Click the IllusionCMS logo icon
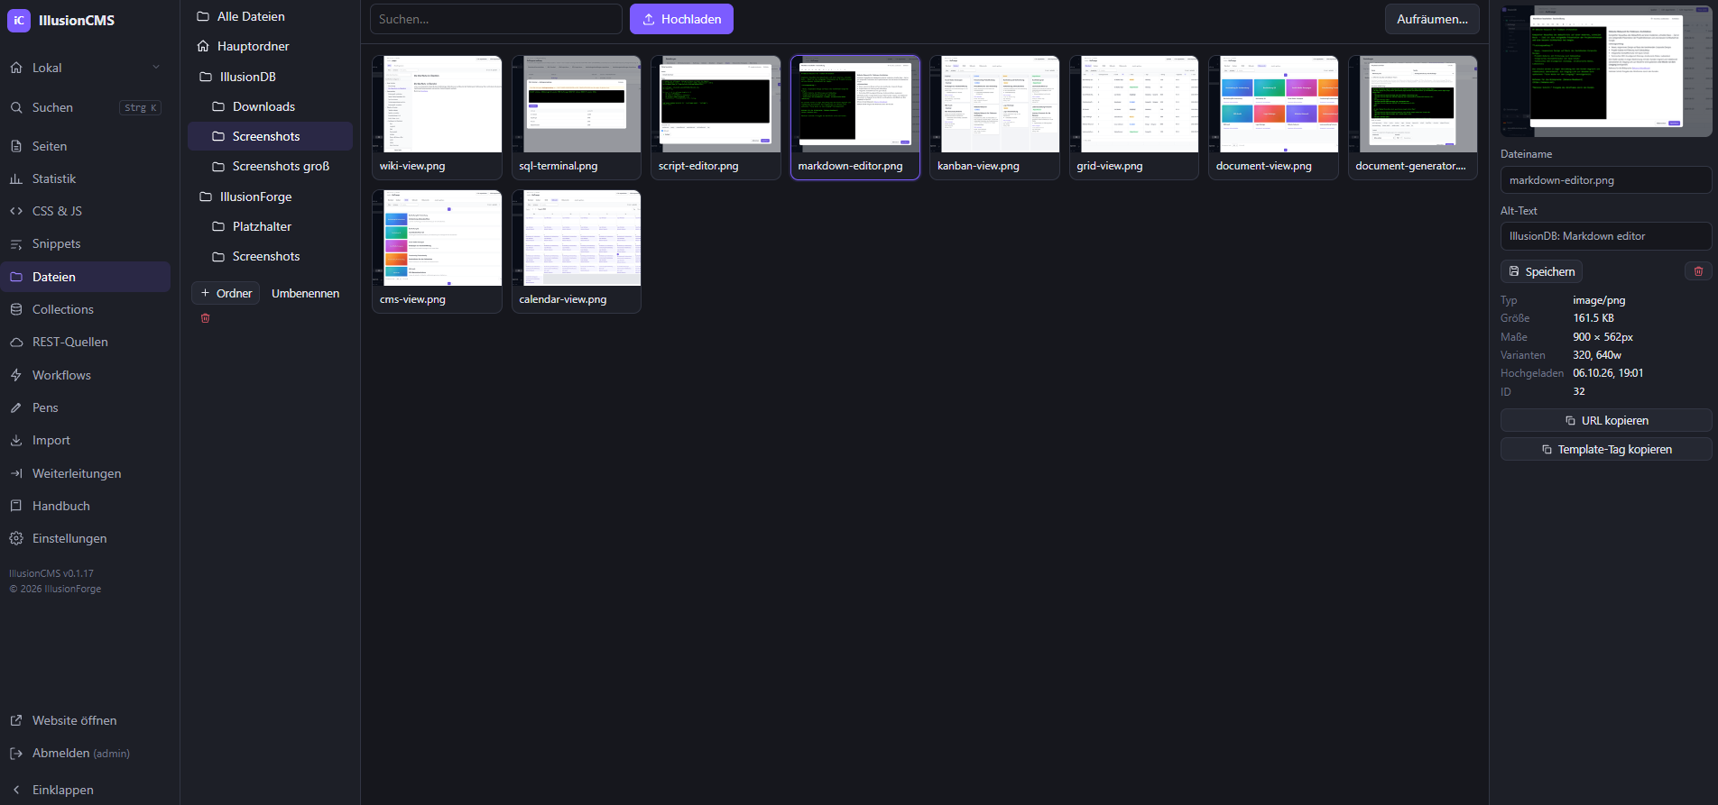 coord(19,20)
